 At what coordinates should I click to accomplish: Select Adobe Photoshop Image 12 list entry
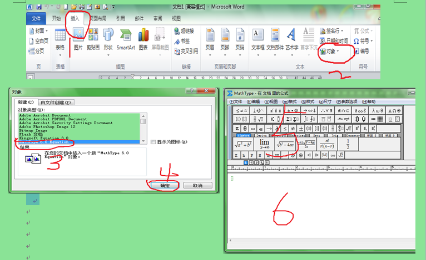(79, 126)
